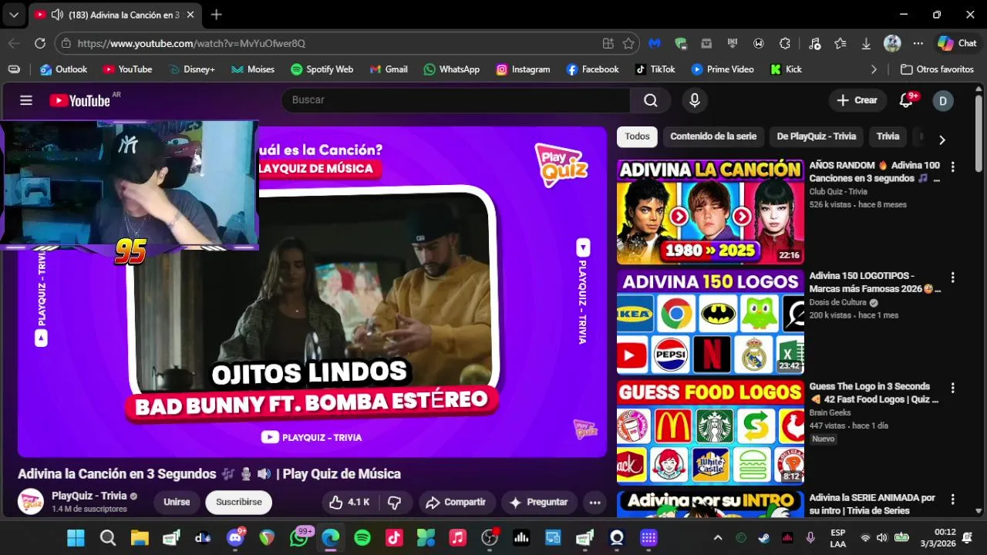Mute the tab with speaker icon

tap(57, 15)
